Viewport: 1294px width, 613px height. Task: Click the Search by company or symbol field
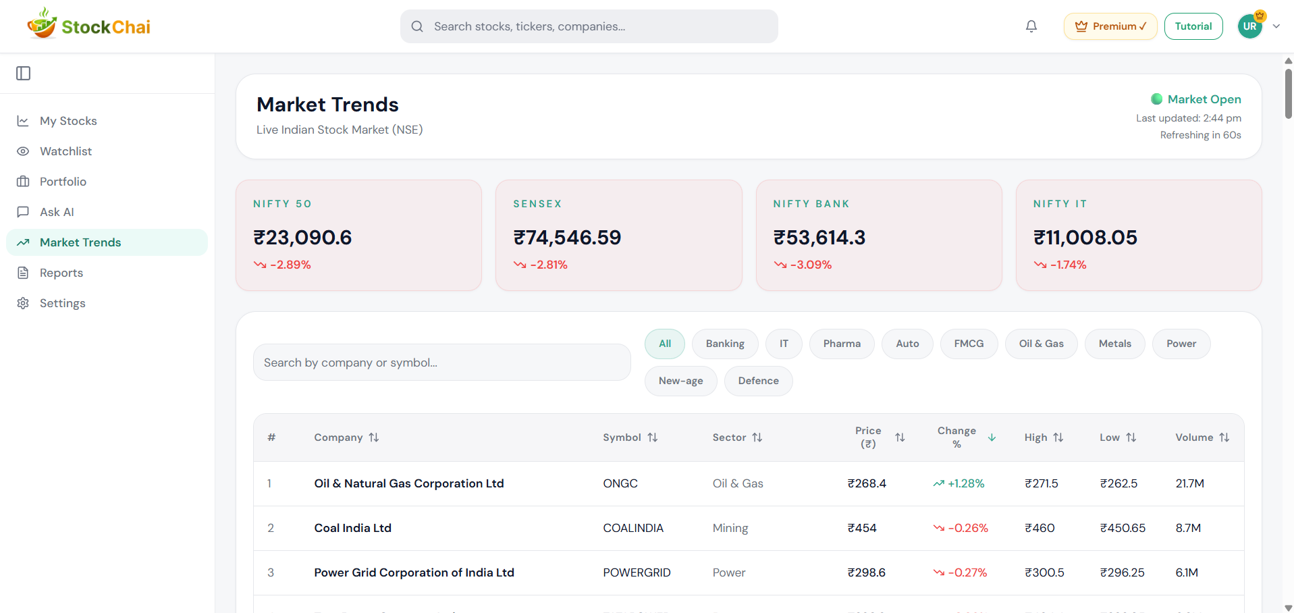tap(442, 363)
